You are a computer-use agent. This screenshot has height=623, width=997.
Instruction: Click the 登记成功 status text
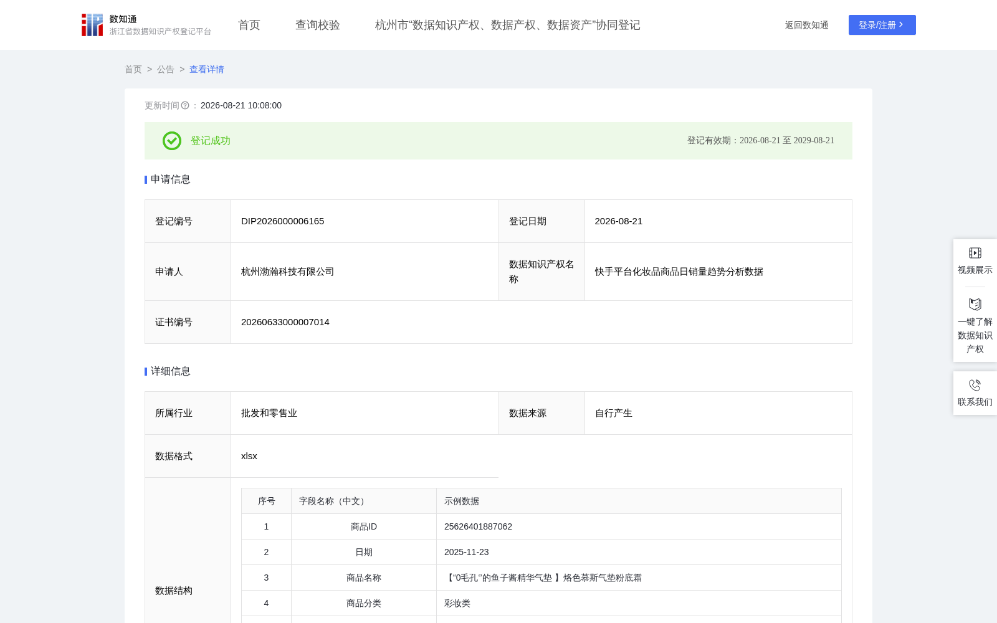click(x=211, y=141)
